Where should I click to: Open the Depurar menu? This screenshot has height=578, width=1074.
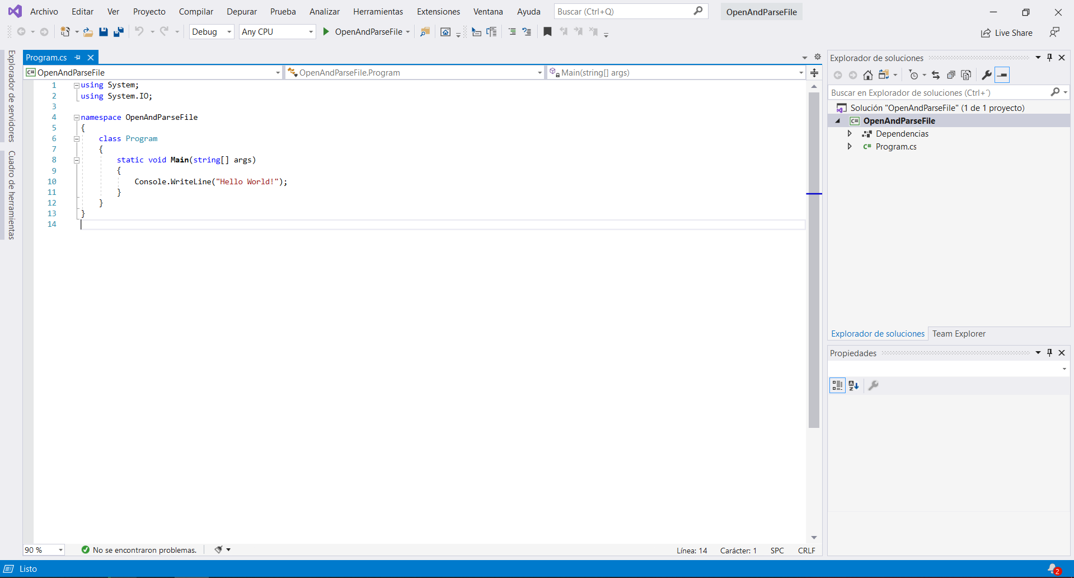tap(241, 12)
